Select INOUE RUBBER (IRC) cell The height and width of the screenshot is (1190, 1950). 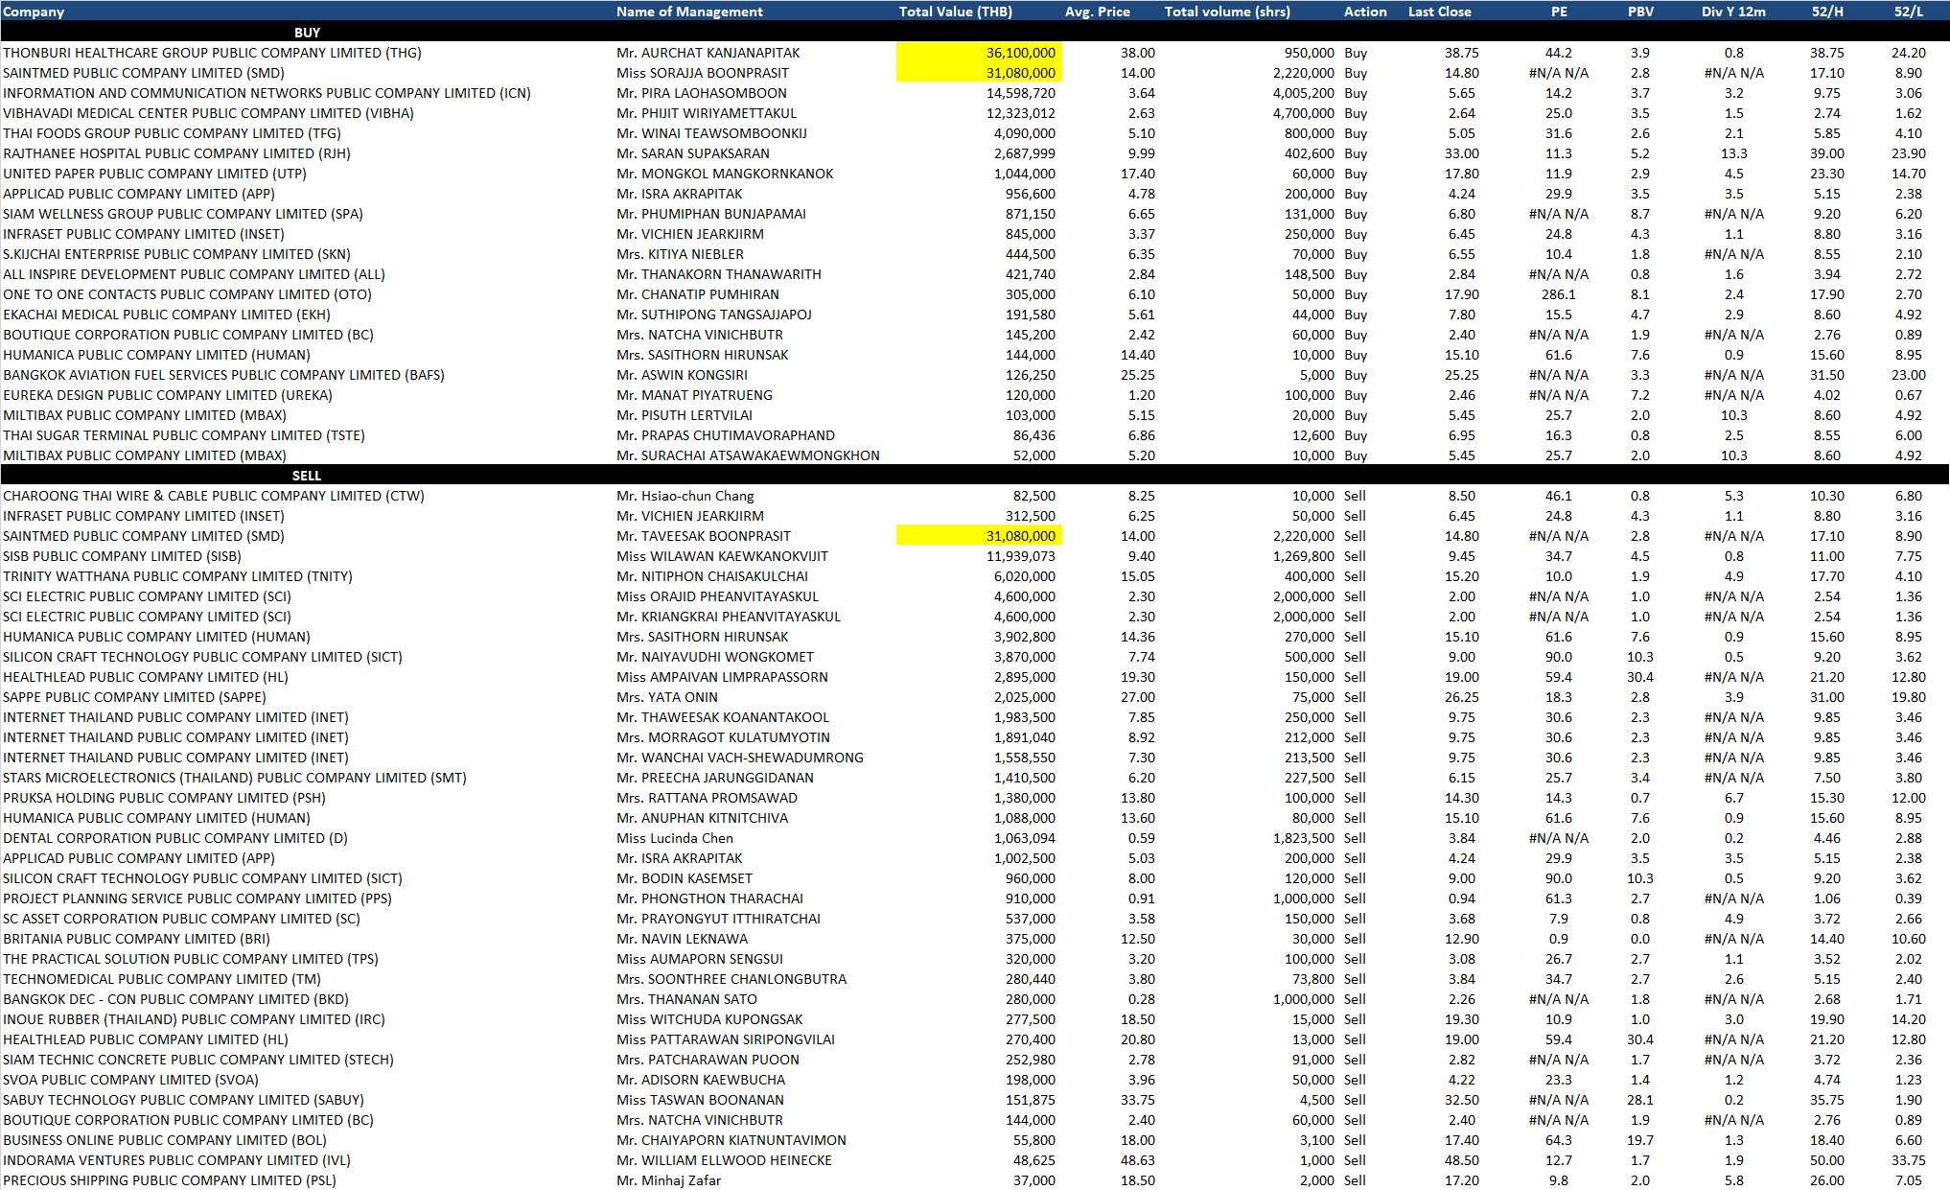(194, 1019)
